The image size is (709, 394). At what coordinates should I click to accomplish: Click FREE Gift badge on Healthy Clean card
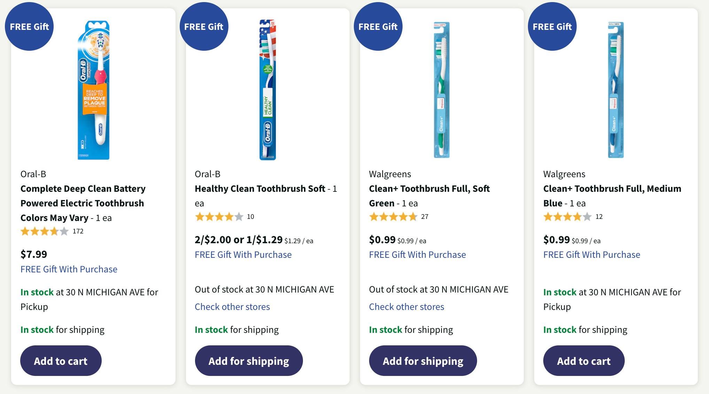tap(204, 27)
